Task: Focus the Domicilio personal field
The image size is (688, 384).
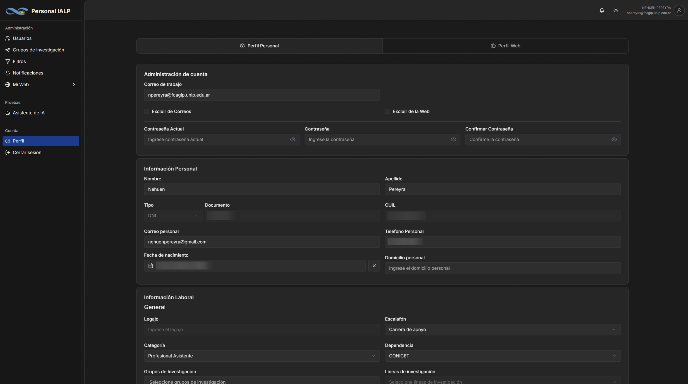Action: [503, 268]
